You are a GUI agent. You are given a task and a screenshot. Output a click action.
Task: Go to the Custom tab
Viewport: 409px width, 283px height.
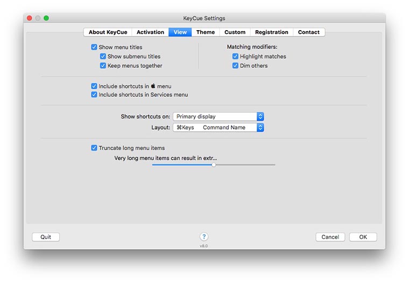(x=235, y=32)
